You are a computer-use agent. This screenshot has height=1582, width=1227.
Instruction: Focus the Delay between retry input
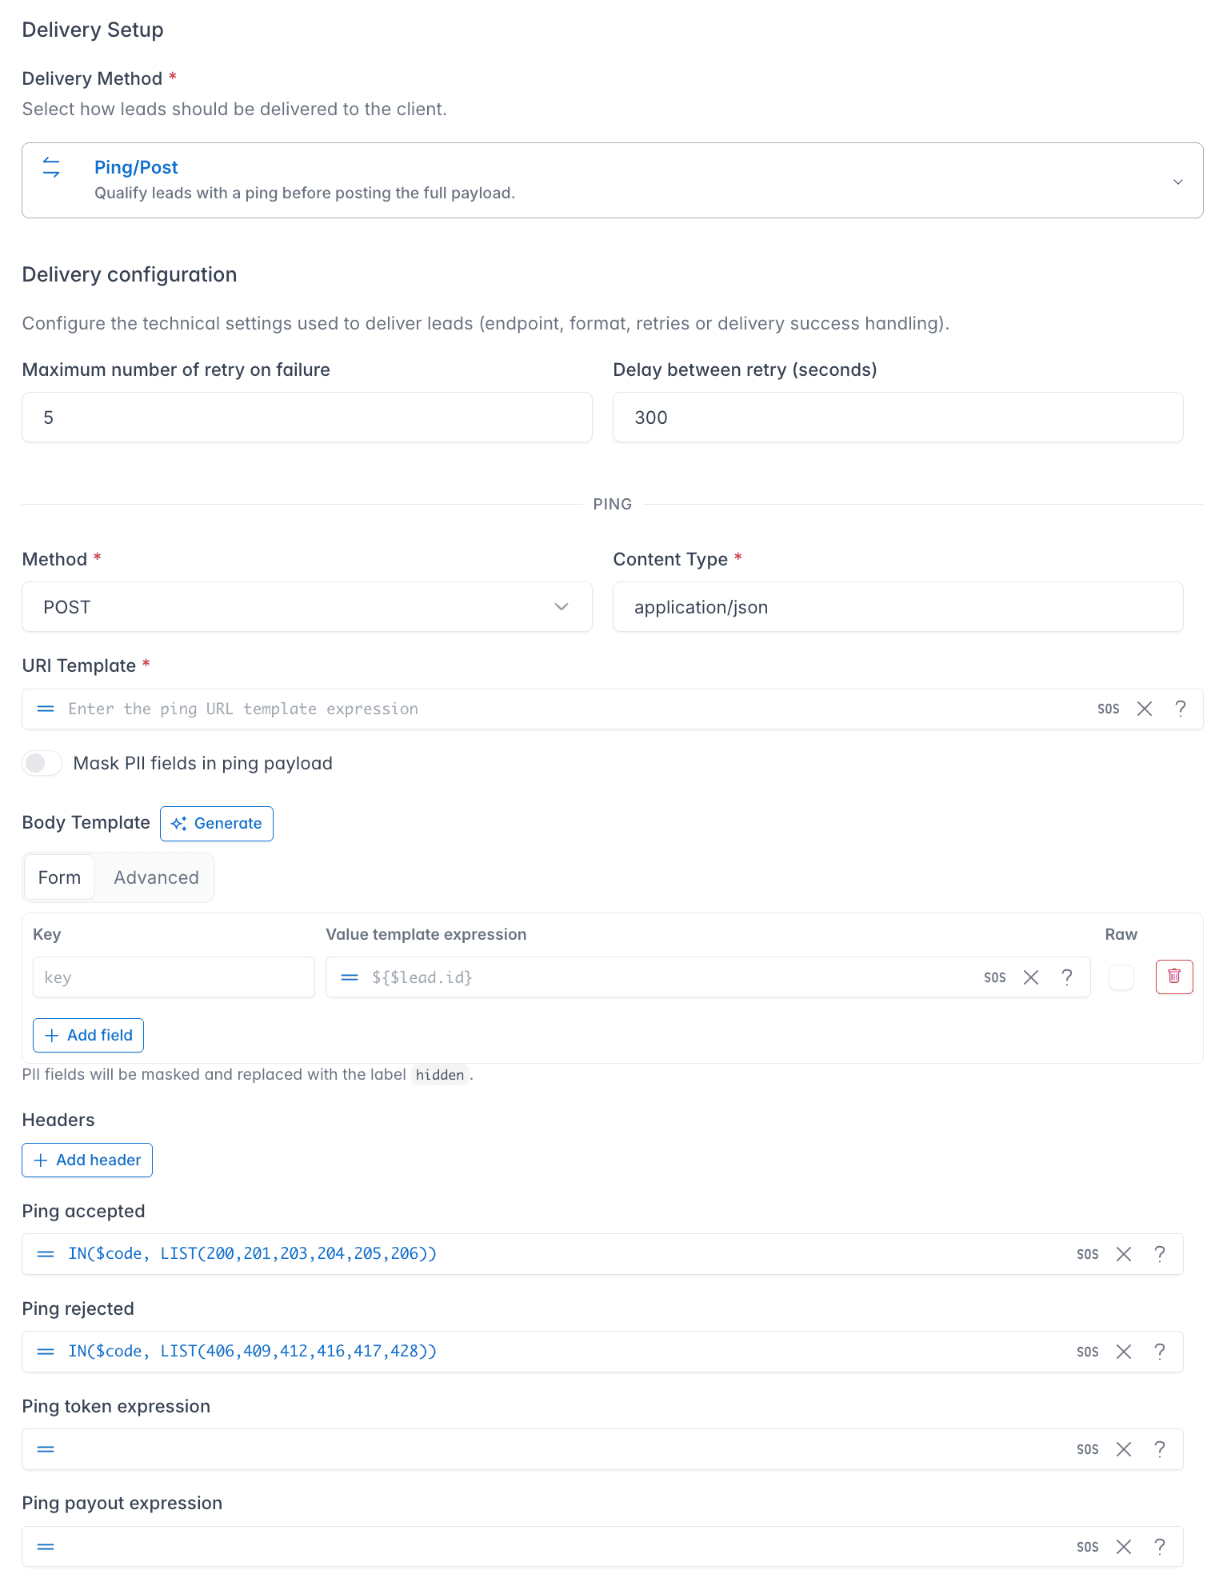[x=898, y=417]
